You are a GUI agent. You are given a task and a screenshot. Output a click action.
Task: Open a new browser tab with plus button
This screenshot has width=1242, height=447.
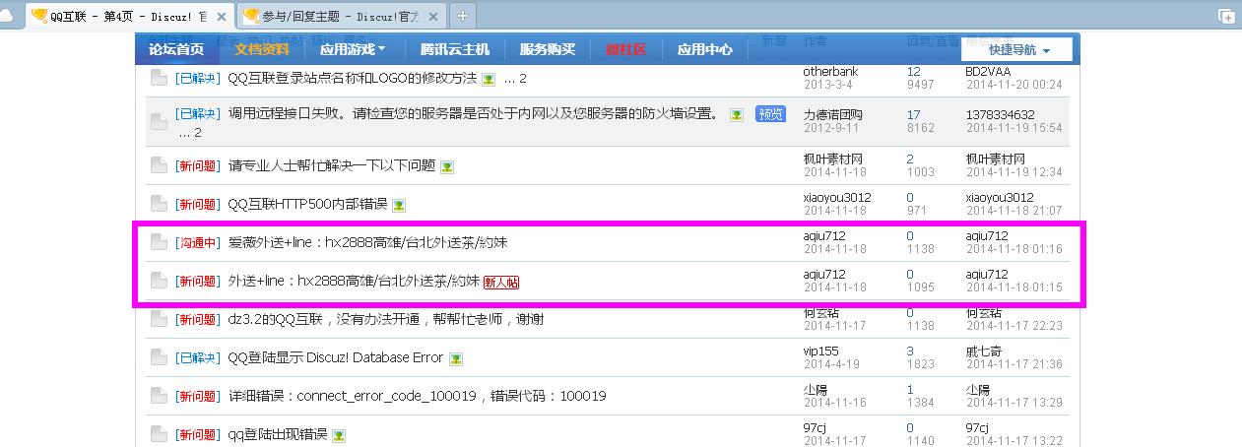click(462, 16)
